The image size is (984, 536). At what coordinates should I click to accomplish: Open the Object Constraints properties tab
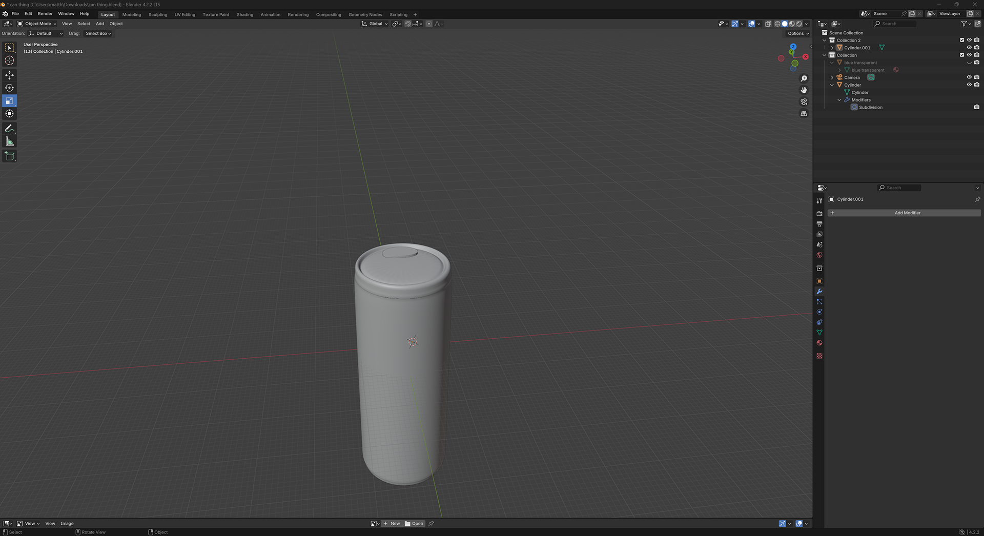(x=819, y=322)
